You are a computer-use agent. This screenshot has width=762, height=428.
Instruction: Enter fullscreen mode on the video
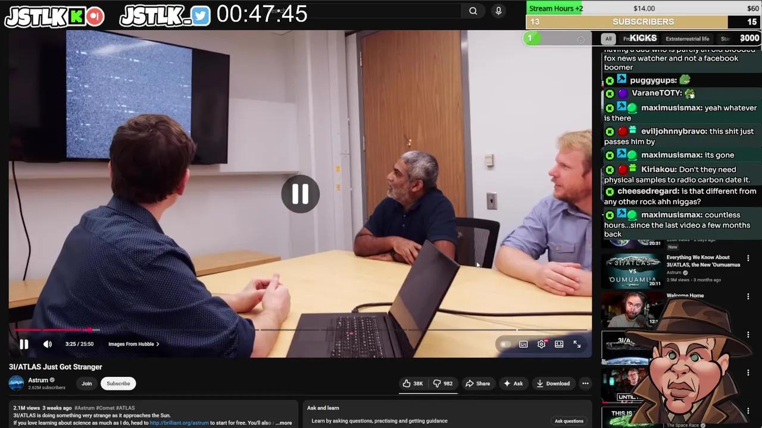577,344
